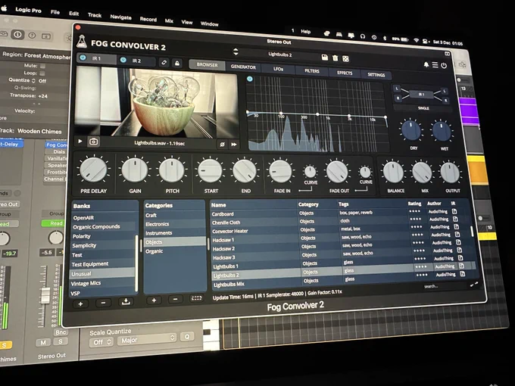Click the camera icon below the image

pyautogui.click(x=94, y=142)
